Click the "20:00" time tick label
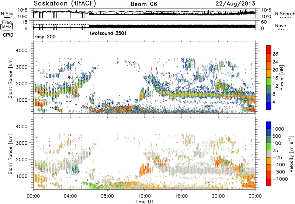 [218, 196]
